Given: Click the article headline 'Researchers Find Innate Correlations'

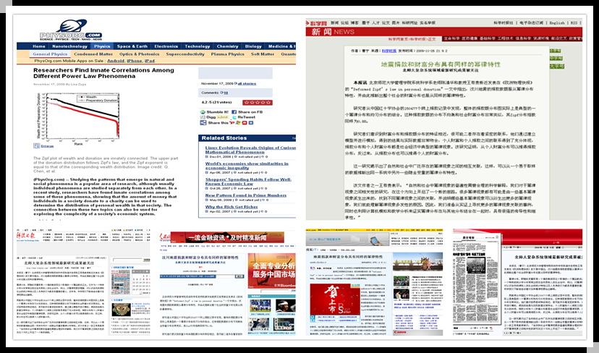Looking at the screenshot, I should (103, 73).
